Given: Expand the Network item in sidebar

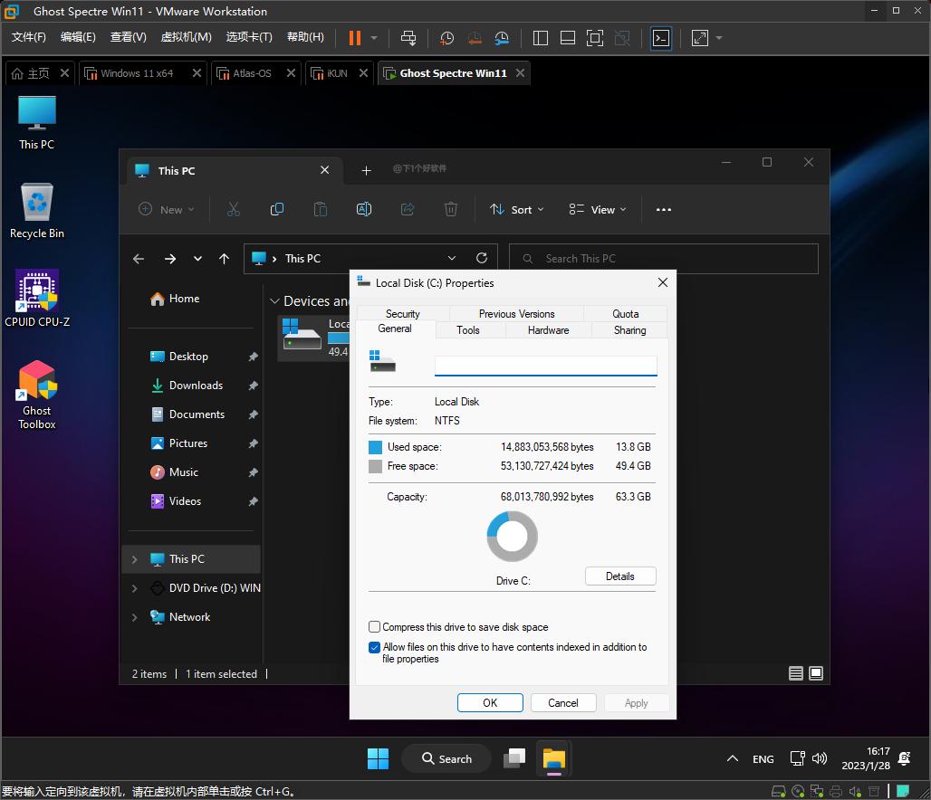Looking at the screenshot, I should click(134, 616).
